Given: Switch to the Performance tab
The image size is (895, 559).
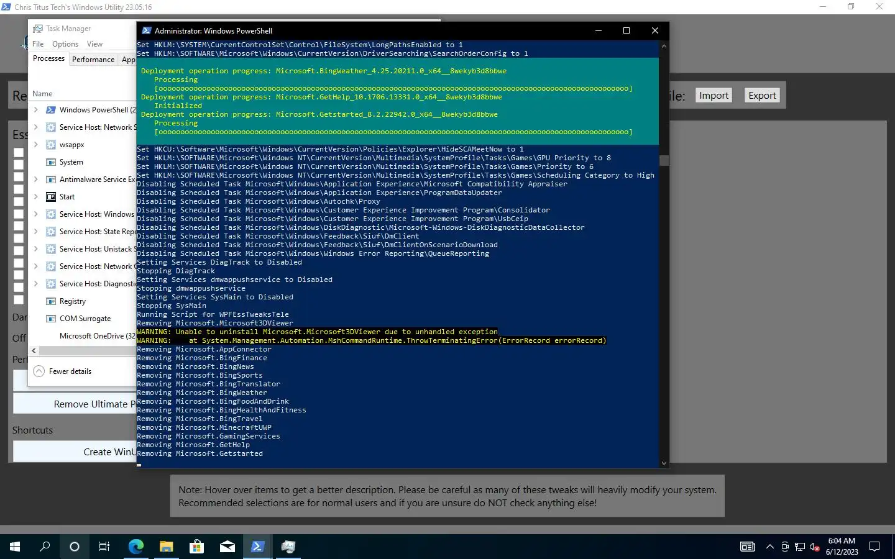Looking at the screenshot, I should tap(93, 60).
